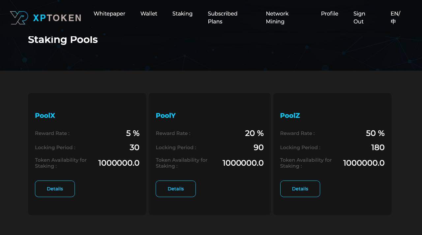Open the Profile page
The image size is (422, 235).
coord(329,14)
